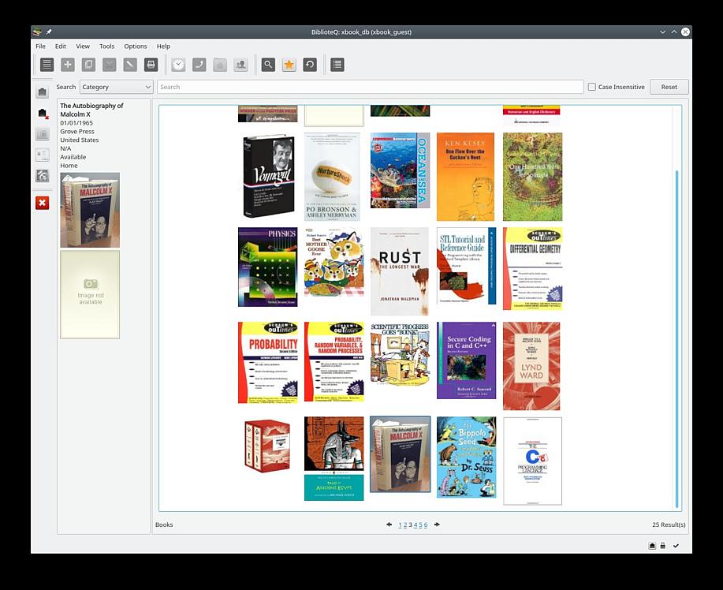
Task: Click the lock icon in the status bar
Action: (662, 546)
